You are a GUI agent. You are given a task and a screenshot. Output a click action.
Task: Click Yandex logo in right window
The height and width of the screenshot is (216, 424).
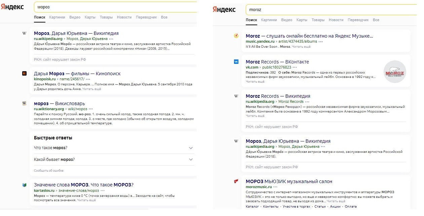(x=224, y=9)
